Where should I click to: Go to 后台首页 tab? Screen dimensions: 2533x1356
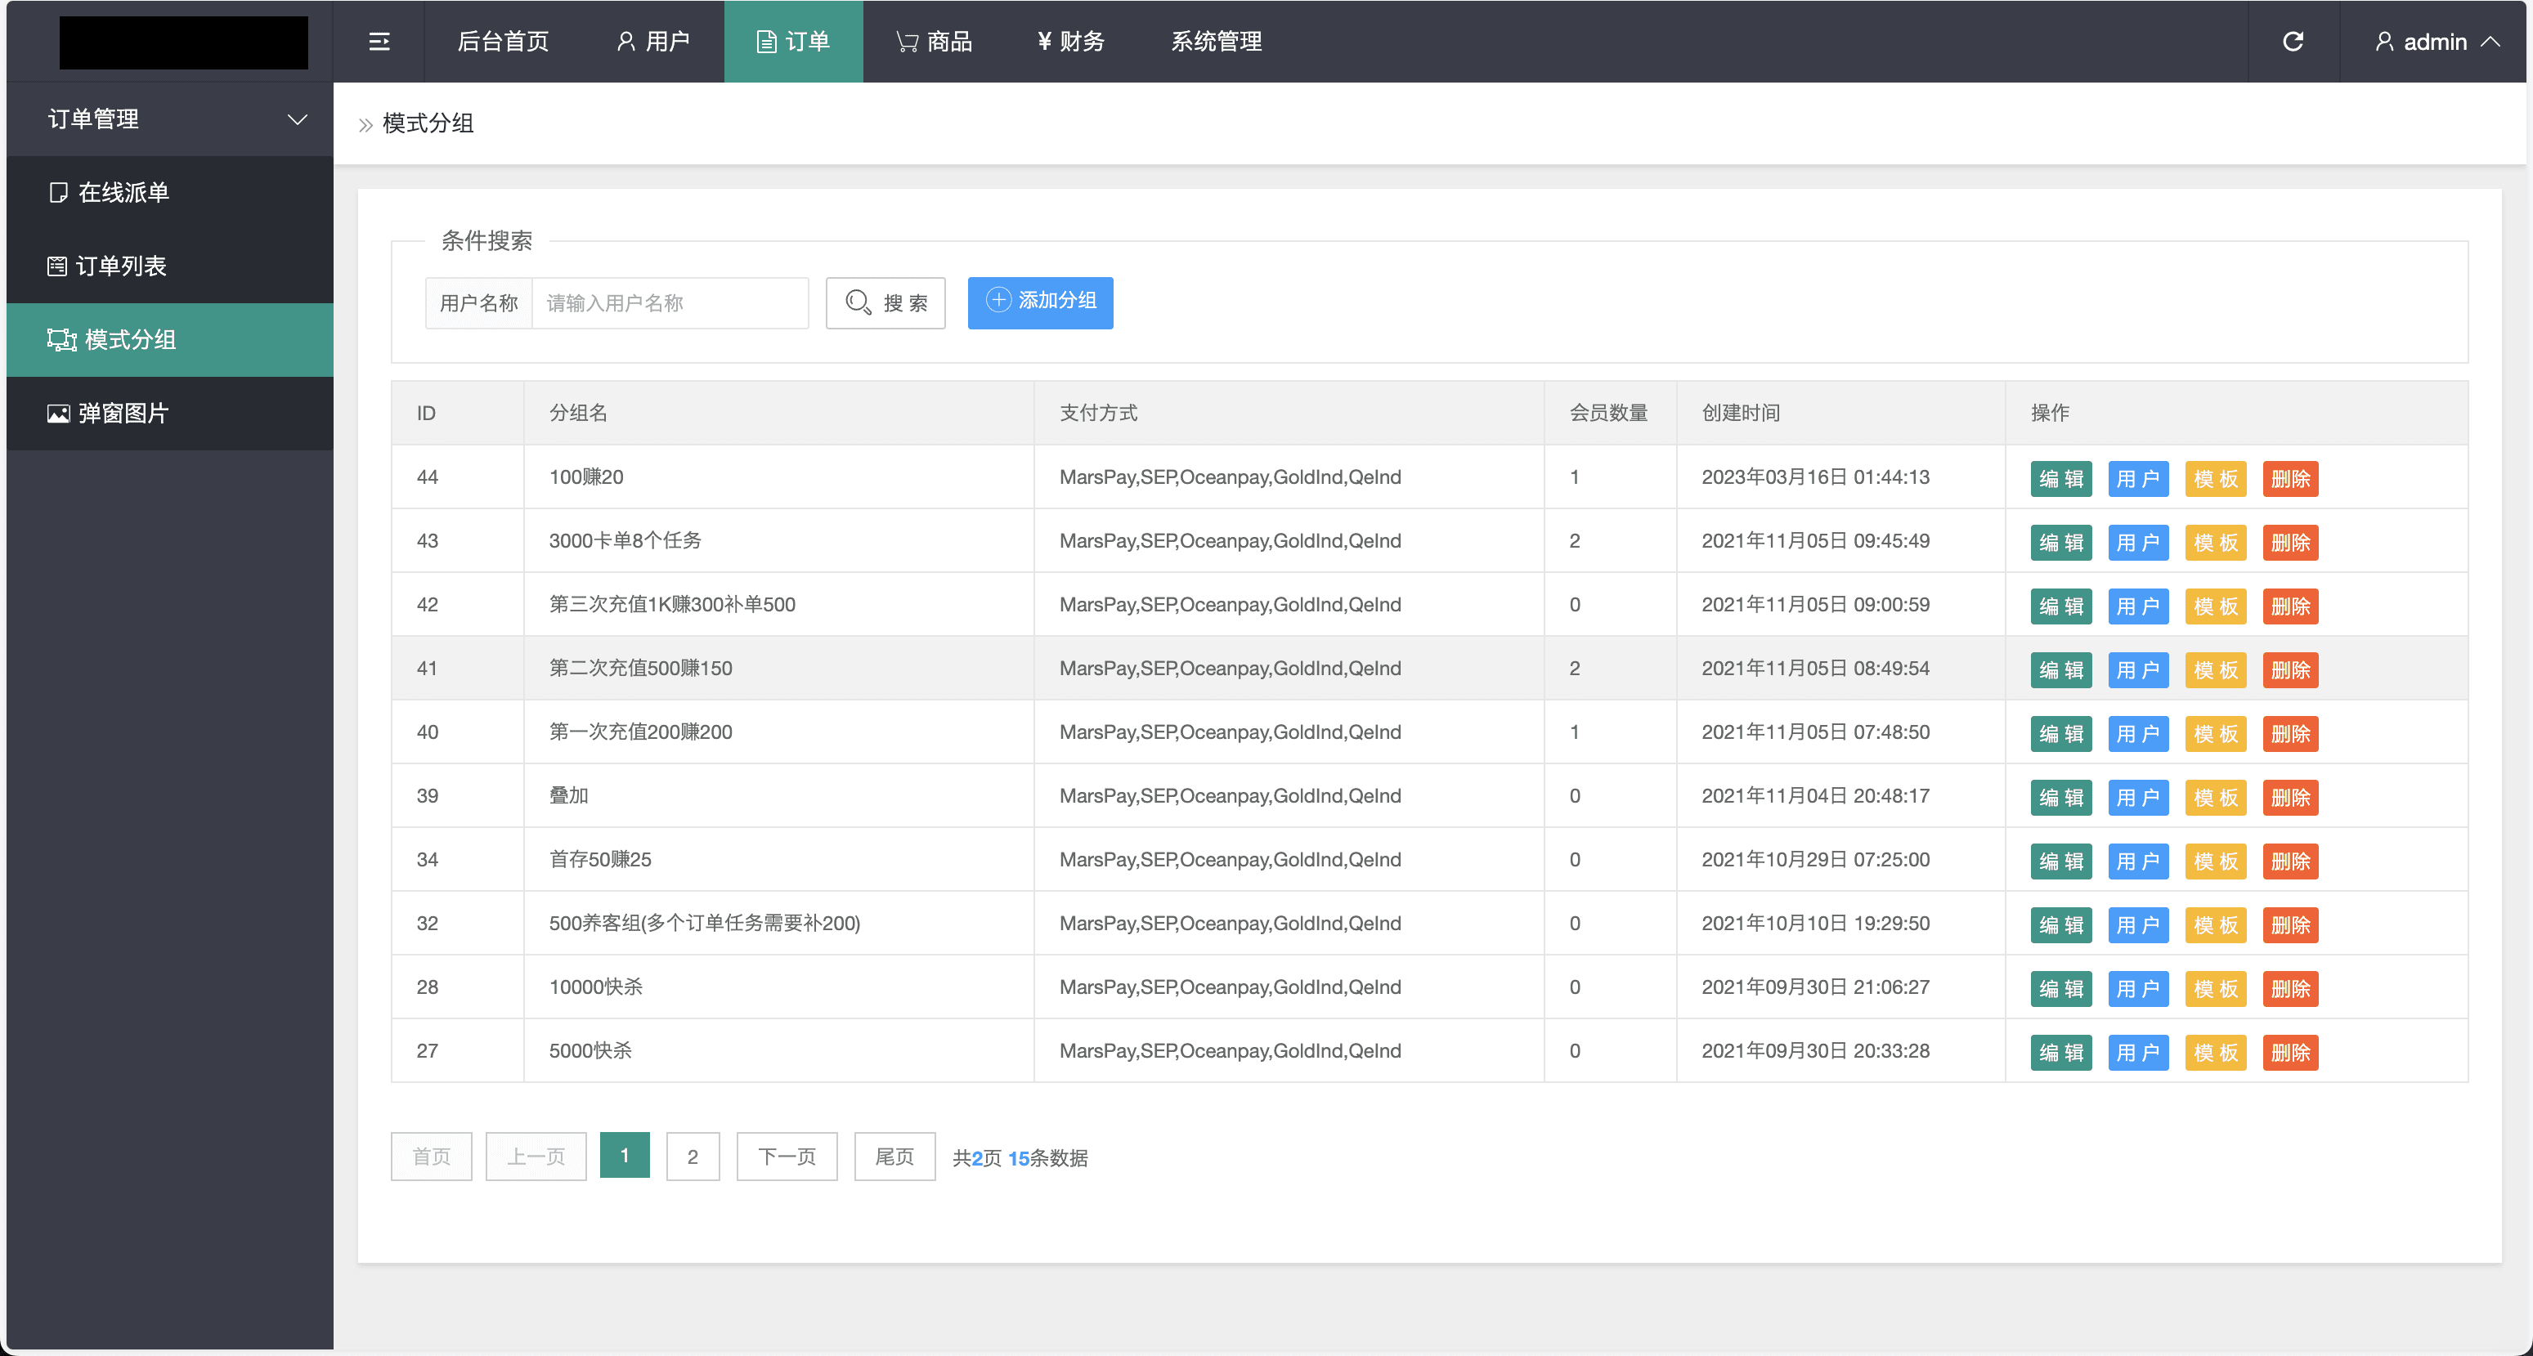(503, 42)
